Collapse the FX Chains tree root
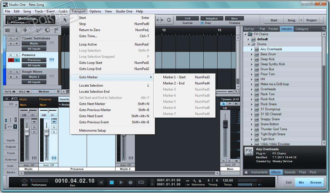 245,34
